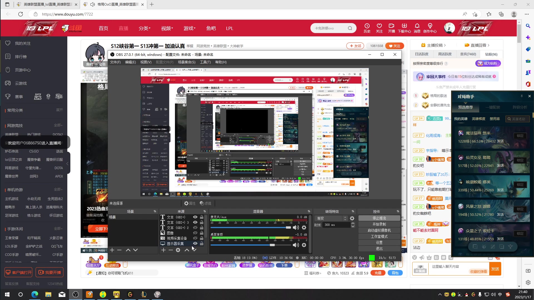Click 锁定 for 魔法猫咪 悠米
Image resolution: width=534 pixels, height=300 pixels.
tap(520, 136)
